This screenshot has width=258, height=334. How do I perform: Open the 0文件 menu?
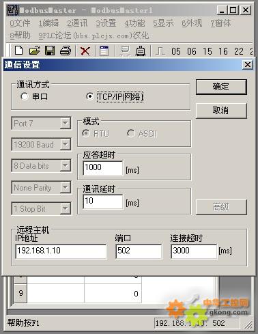click(20, 23)
